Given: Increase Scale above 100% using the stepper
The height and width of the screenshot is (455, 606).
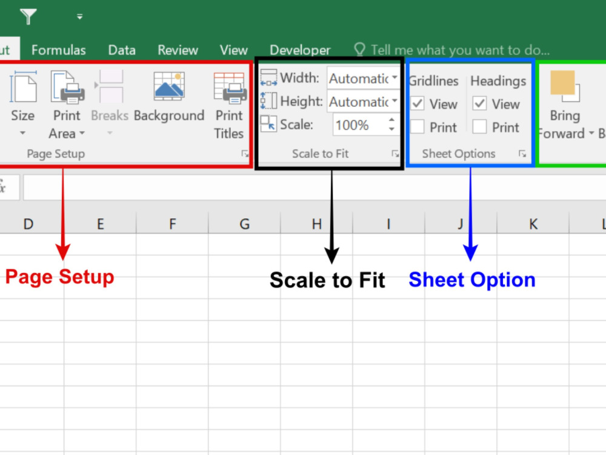Looking at the screenshot, I should click(x=392, y=120).
